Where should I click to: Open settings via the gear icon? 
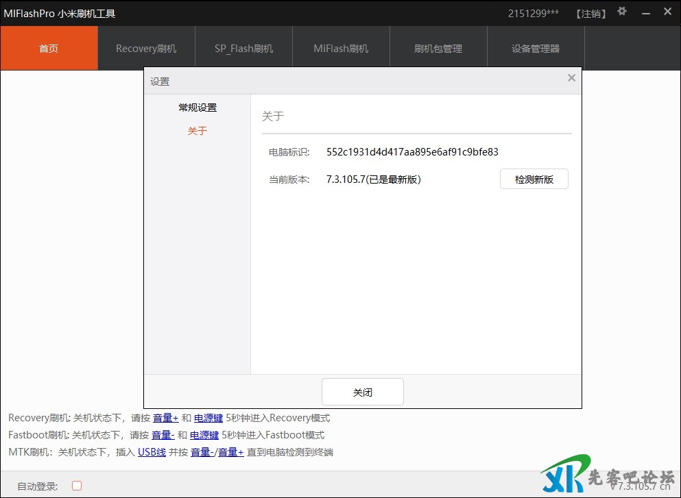[622, 12]
